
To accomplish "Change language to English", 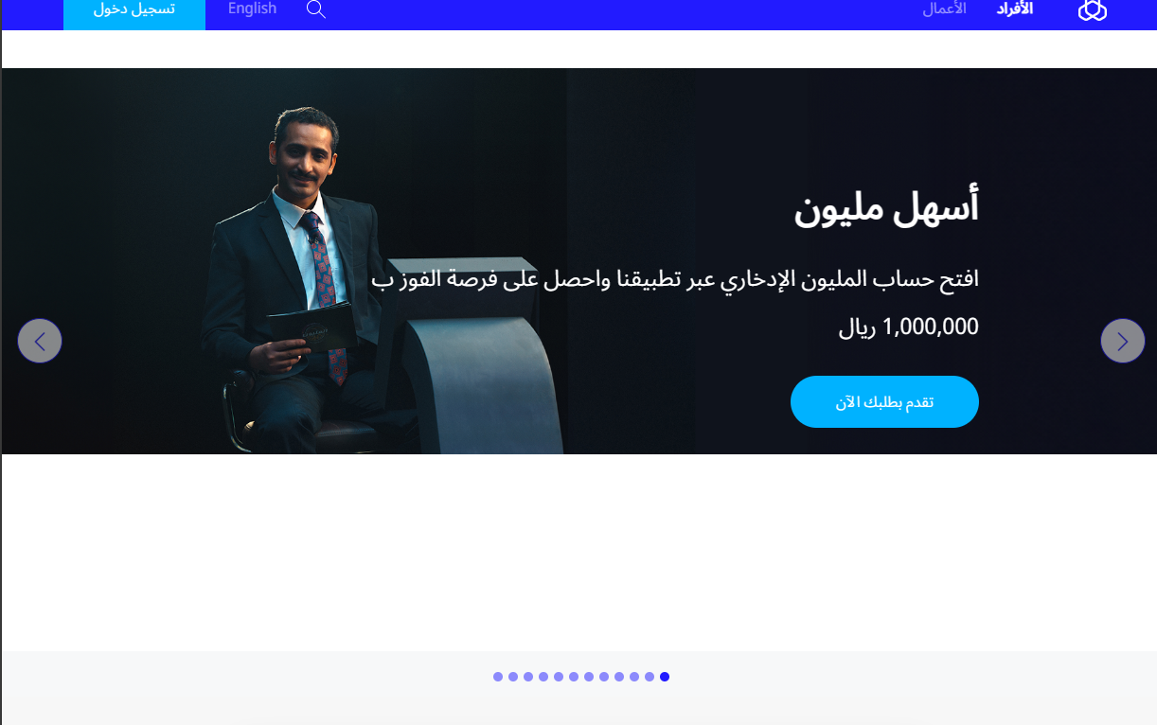I will (x=253, y=9).
